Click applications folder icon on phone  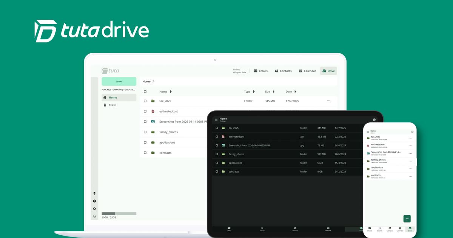(x=368, y=168)
